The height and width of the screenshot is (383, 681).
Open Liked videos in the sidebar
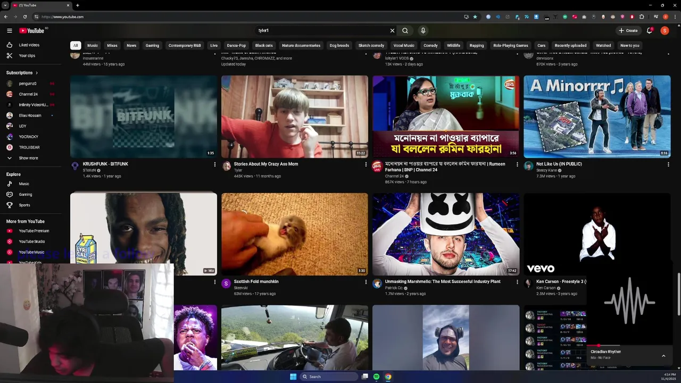pyautogui.click(x=29, y=45)
